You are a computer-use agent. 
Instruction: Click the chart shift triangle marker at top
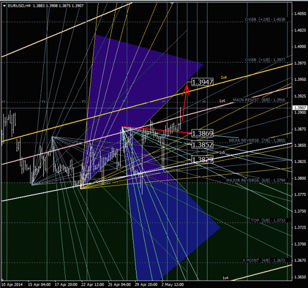tap(172, 3)
